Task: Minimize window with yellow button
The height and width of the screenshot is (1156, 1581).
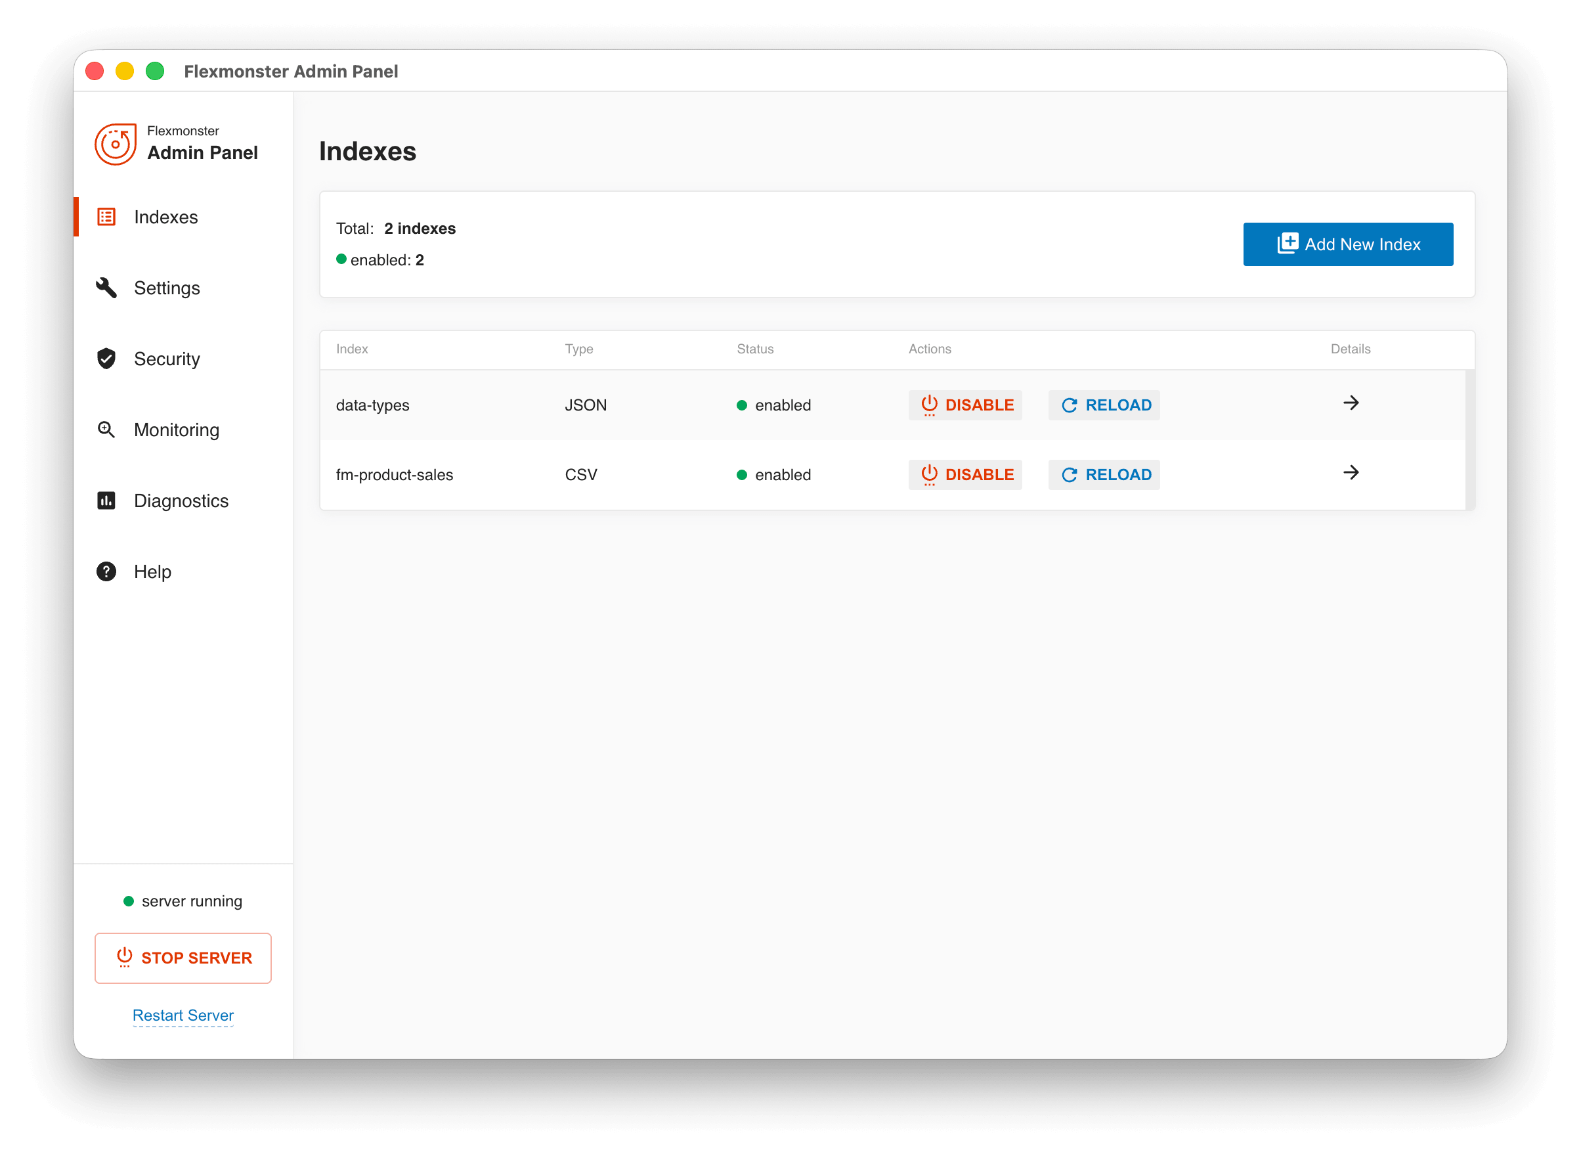Action: [x=125, y=72]
